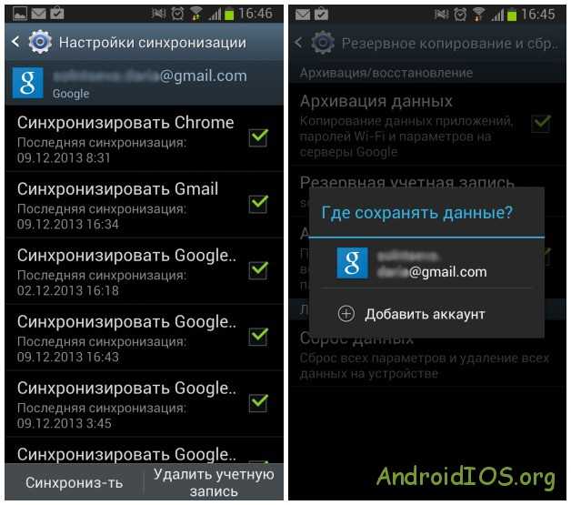Tap Удалить учетную запись button
This screenshot has width=571, height=505.
pos(214,482)
